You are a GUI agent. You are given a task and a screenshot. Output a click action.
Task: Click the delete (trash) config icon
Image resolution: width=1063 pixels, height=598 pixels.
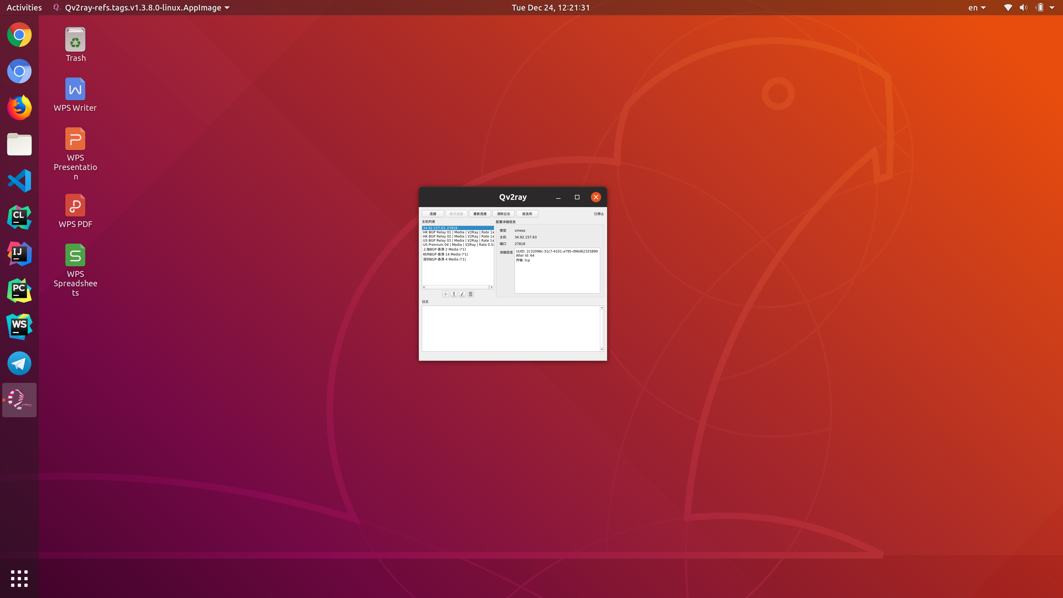[x=470, y=294]
